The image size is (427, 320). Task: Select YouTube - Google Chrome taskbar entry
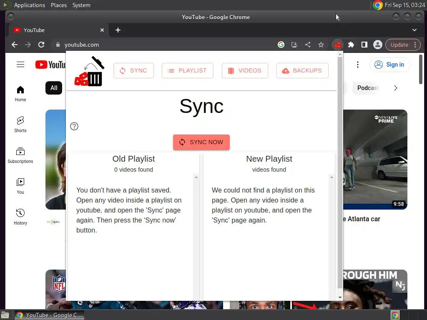(x=50, y=315)
